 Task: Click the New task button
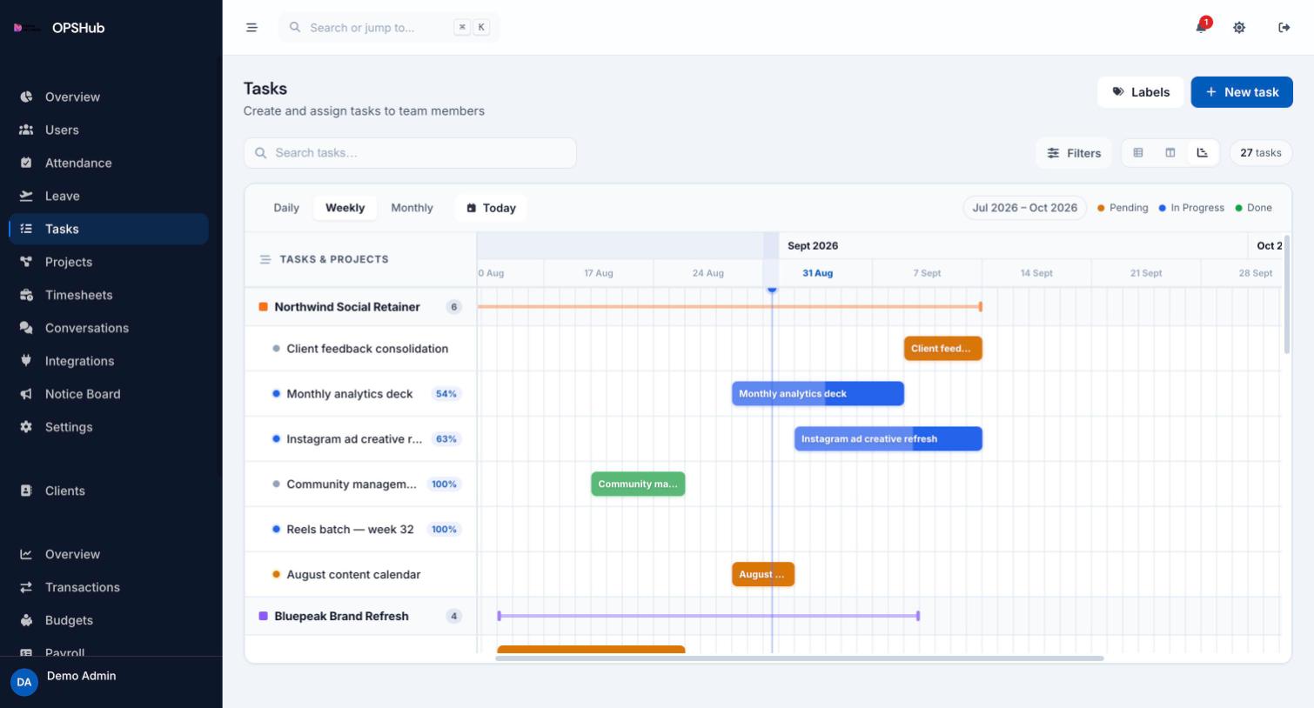(1242, 92)
